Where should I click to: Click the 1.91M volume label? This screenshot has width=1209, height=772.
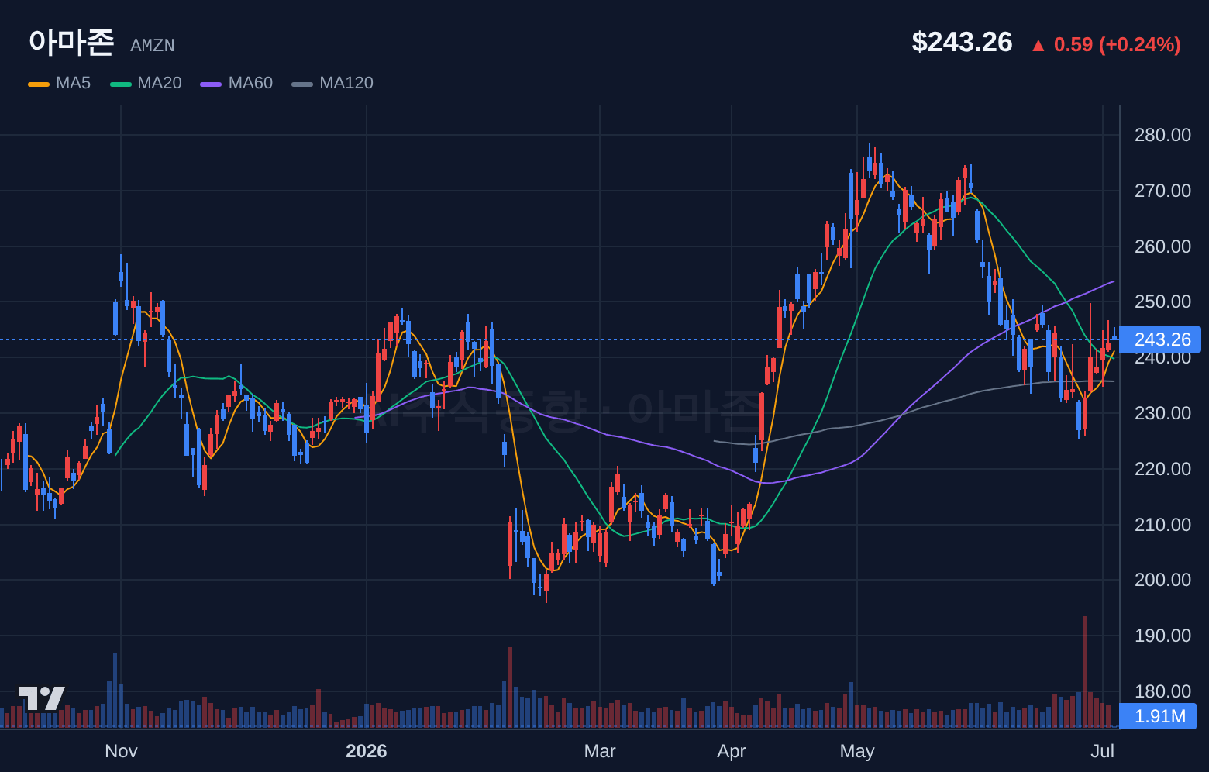click(1158, 716)
